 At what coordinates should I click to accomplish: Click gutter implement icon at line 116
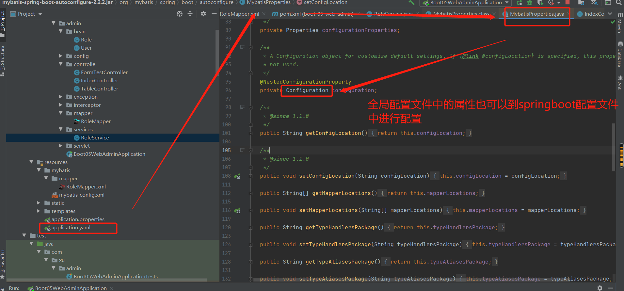click(237, 211)
